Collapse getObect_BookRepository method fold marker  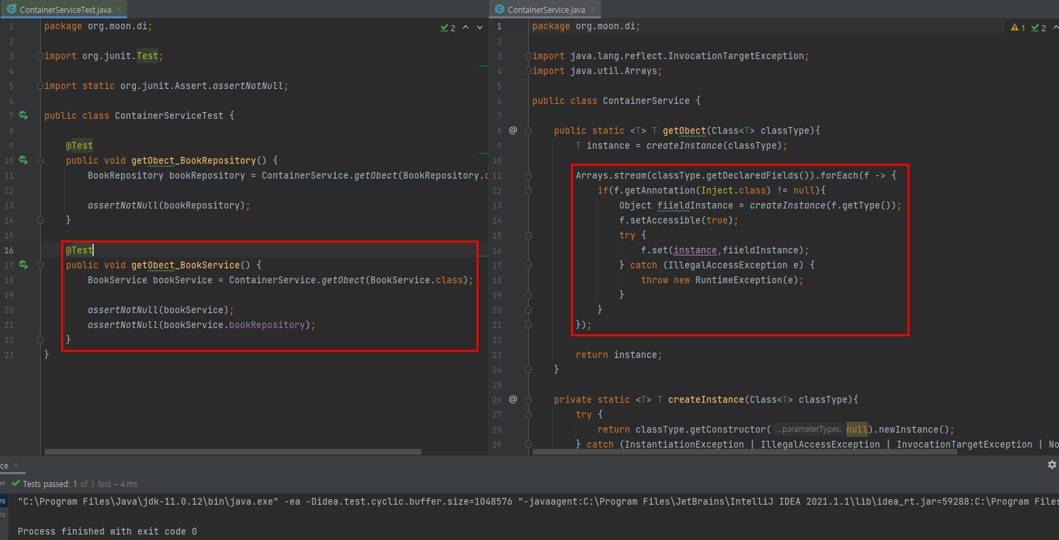tap(40, 161)
